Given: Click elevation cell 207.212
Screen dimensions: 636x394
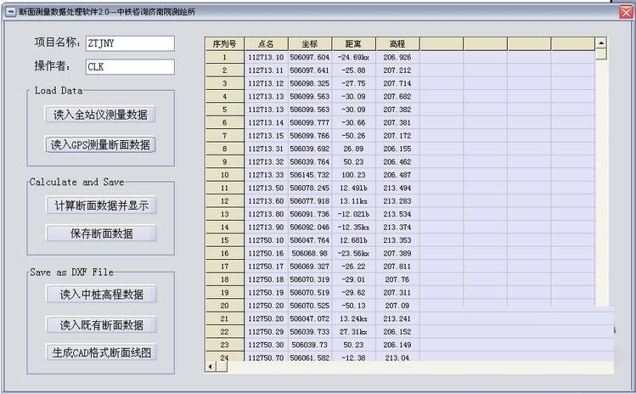Looking at the screenshot, I should (x=397, y=70).
